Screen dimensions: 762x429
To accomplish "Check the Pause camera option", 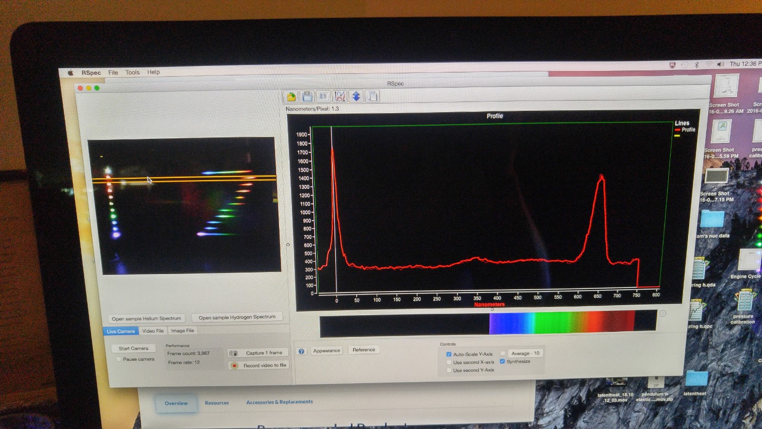I will tap(118, 359).
